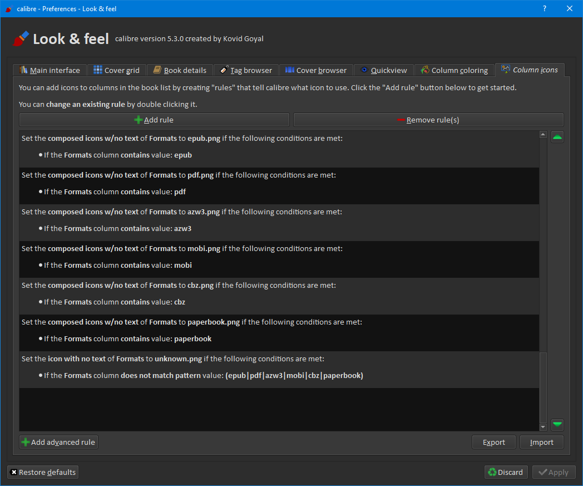Select the pdf.png icon rule

point(279,186)
